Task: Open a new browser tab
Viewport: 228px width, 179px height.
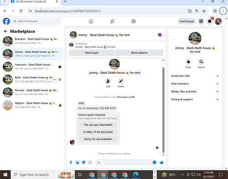Action: (65, 1)
